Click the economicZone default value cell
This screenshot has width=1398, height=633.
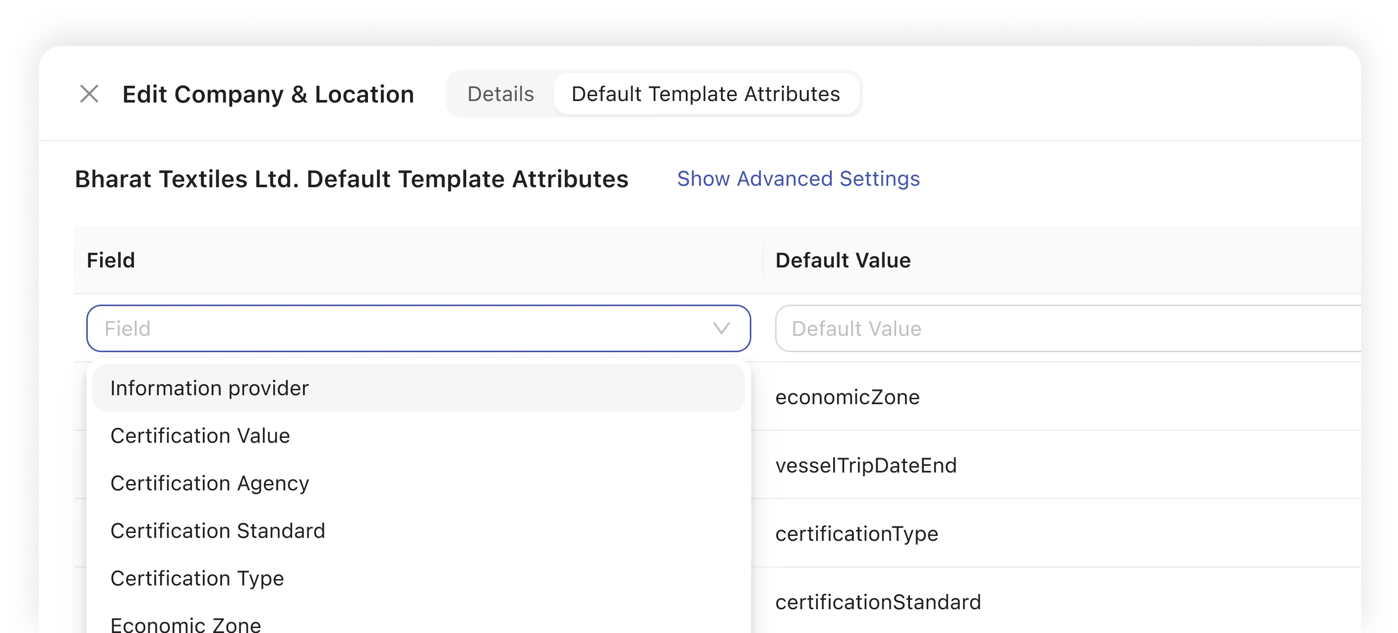[x=847, y=397]
